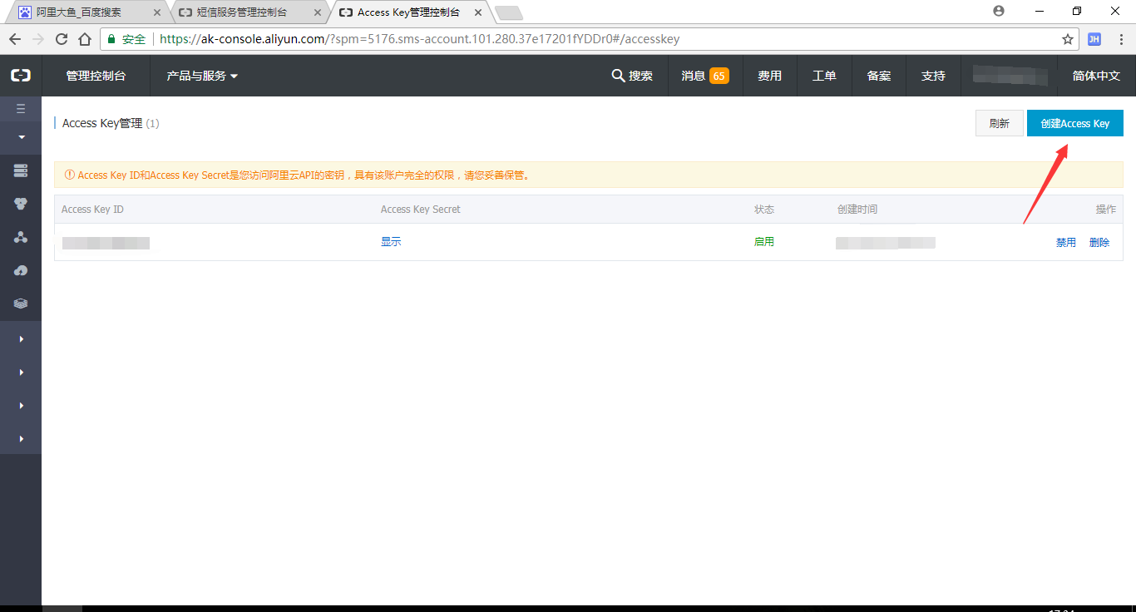Open the stacked layers icon in sidebar
1136x612 pixels.
click(x=21, y=304)
